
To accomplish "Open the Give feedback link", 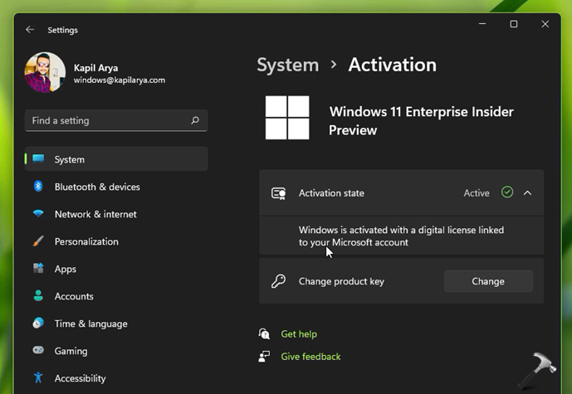I will click(x=310, y=356).
